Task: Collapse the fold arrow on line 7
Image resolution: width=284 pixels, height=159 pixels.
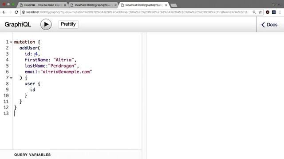Action: pyautogui.click(x=11, y=78)
